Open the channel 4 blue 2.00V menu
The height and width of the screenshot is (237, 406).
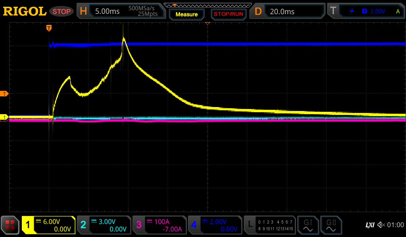(214, 225)
